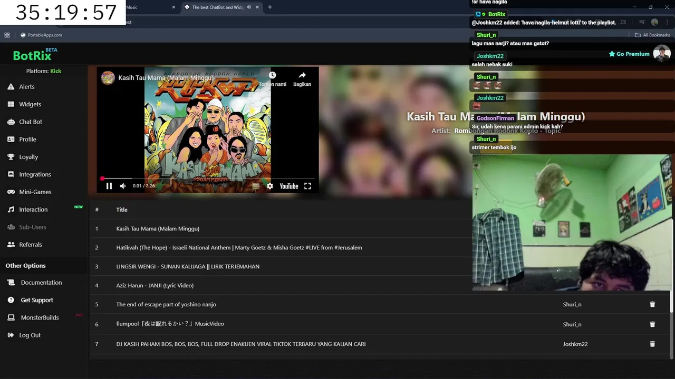This screenshot has height=379, width=675.
Task: Delete the DJ KASIH PAHAM song
Action: point(652,344)
